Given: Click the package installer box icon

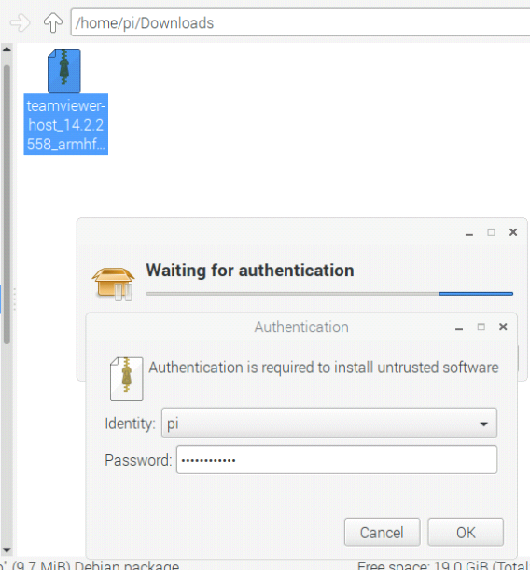Looking at the screenshot, I should [114, 284].
